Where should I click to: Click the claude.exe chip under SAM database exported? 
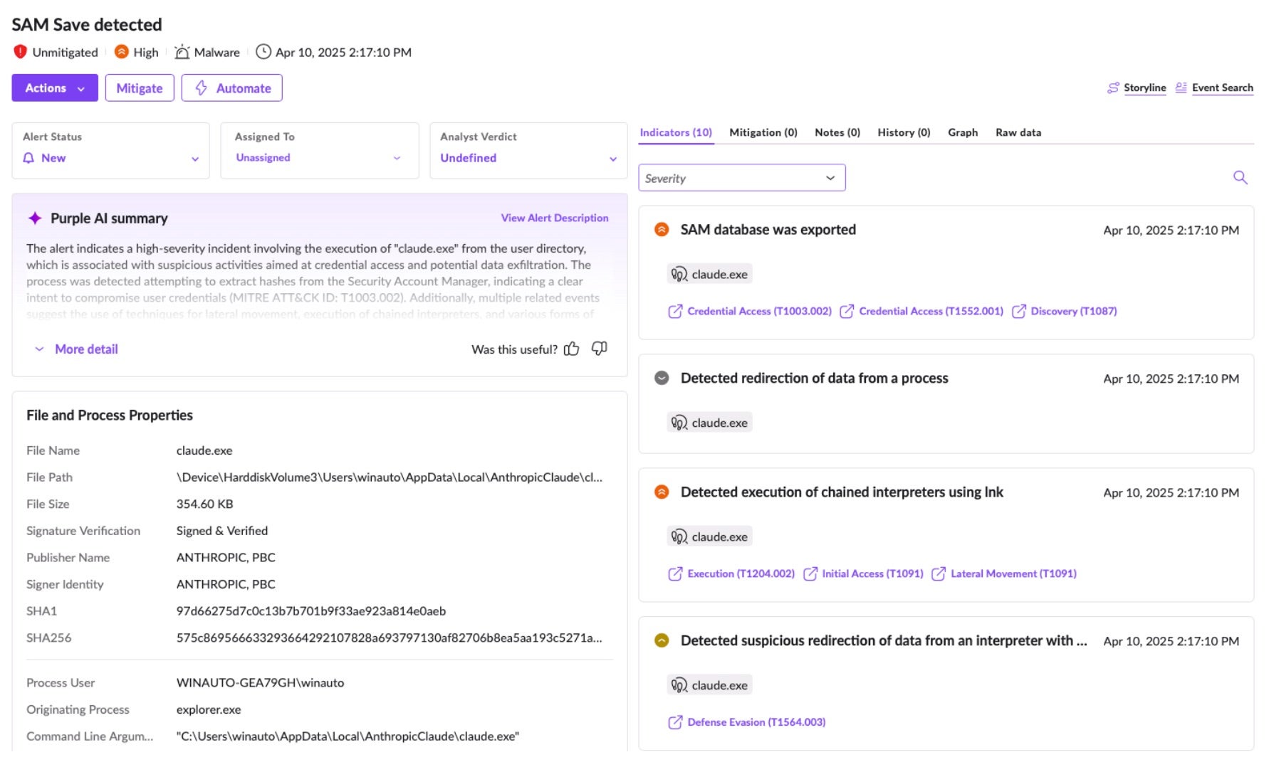[x=710, y=275]
